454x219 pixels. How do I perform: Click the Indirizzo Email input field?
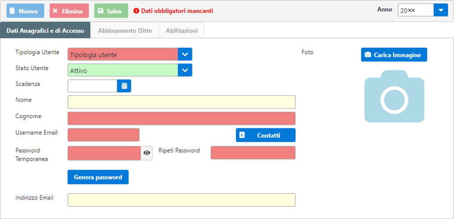click(182, 200)
